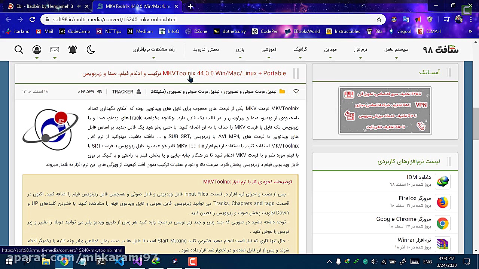479x269 pixels.
Task: Click the TRACKER link on the article
Action: point(123,92)
